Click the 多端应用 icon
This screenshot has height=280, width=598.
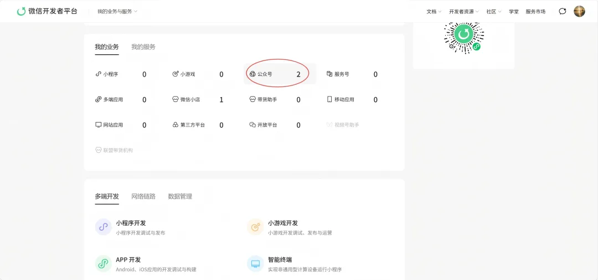[98, 99]
